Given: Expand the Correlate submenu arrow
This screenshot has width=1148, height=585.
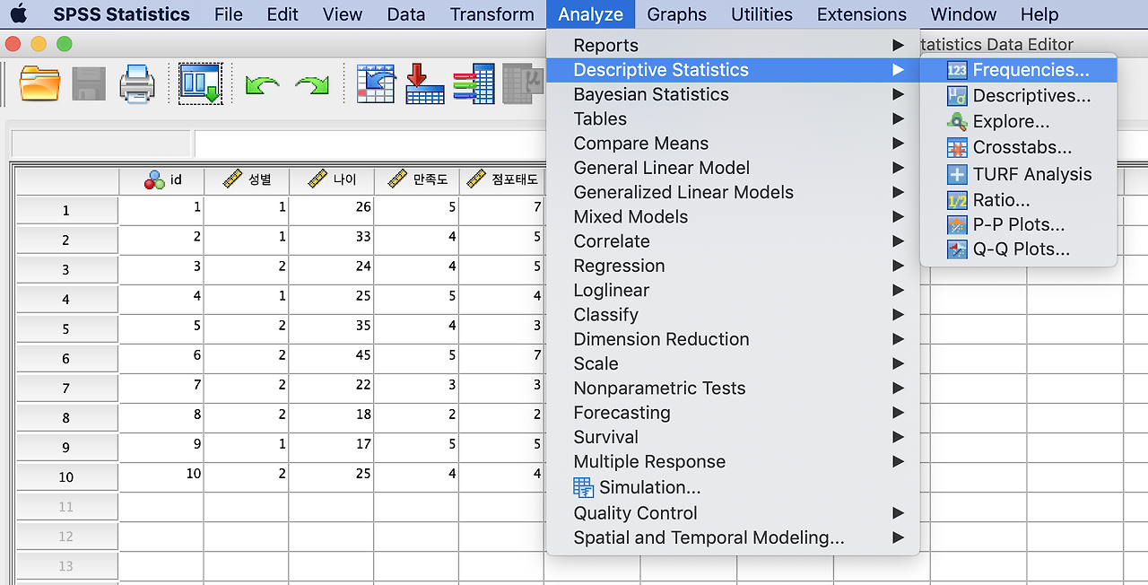Looking at the screenshot, I should pos(898,241).
